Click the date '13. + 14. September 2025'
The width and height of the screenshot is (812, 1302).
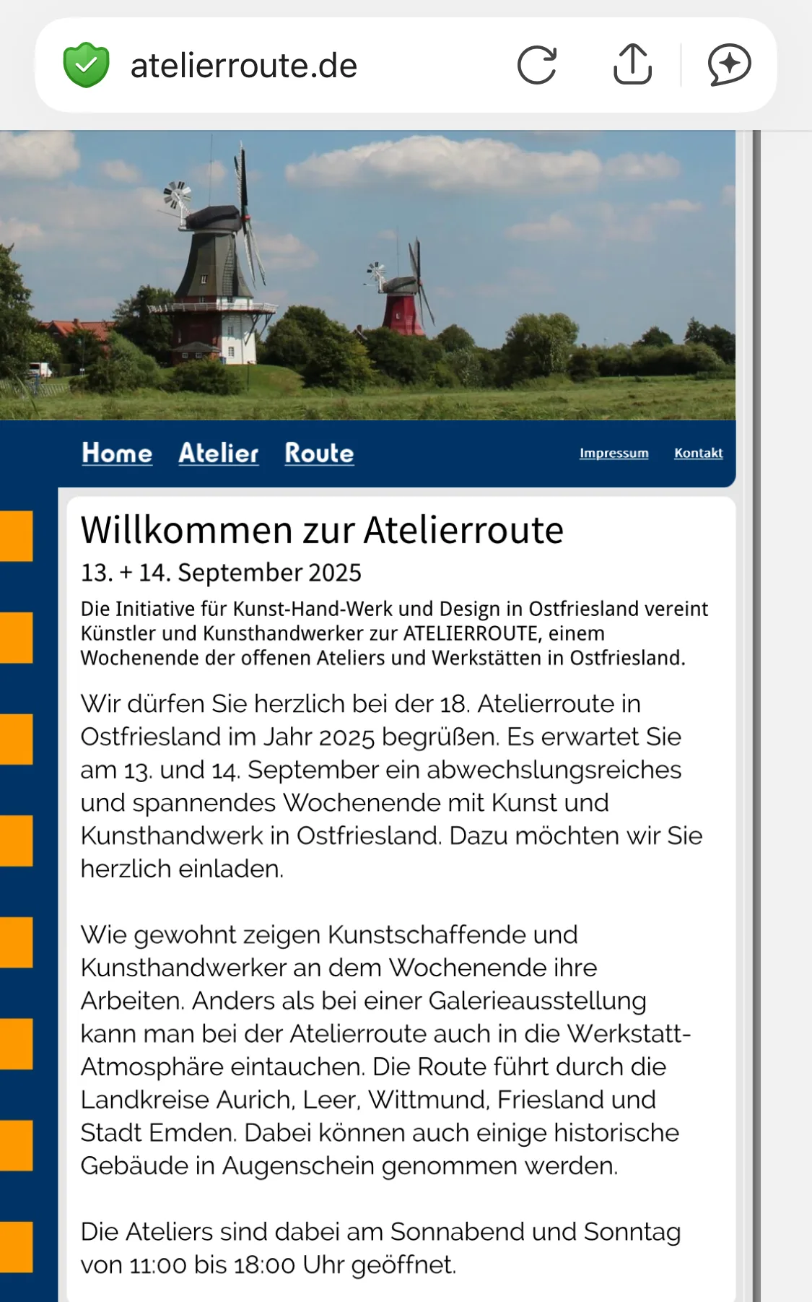pos(221,573)
